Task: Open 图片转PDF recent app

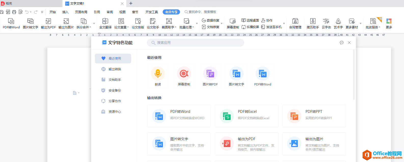Action: point(210,76)
